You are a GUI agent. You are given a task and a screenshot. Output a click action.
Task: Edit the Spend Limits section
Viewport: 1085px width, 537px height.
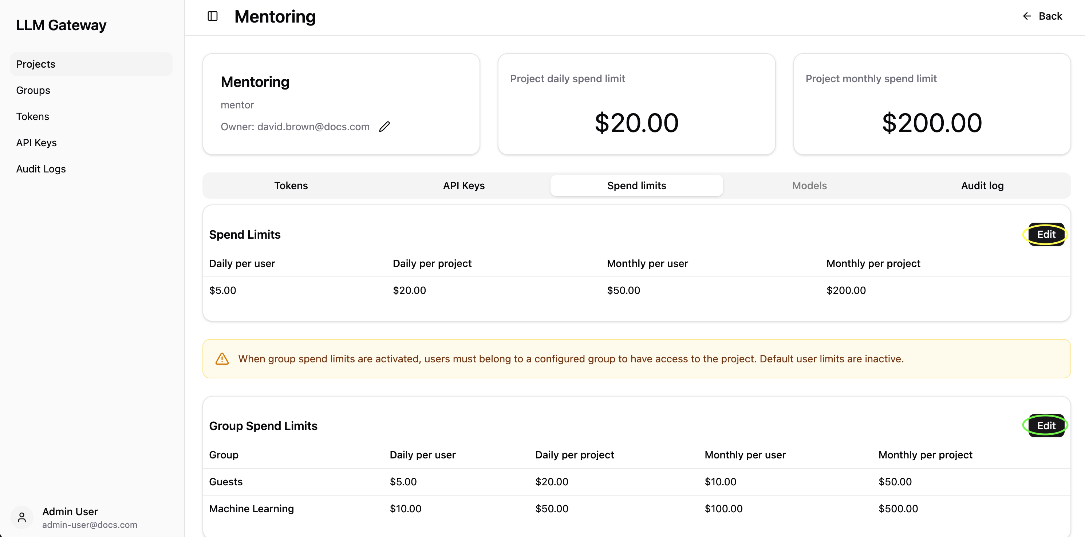1046,234
